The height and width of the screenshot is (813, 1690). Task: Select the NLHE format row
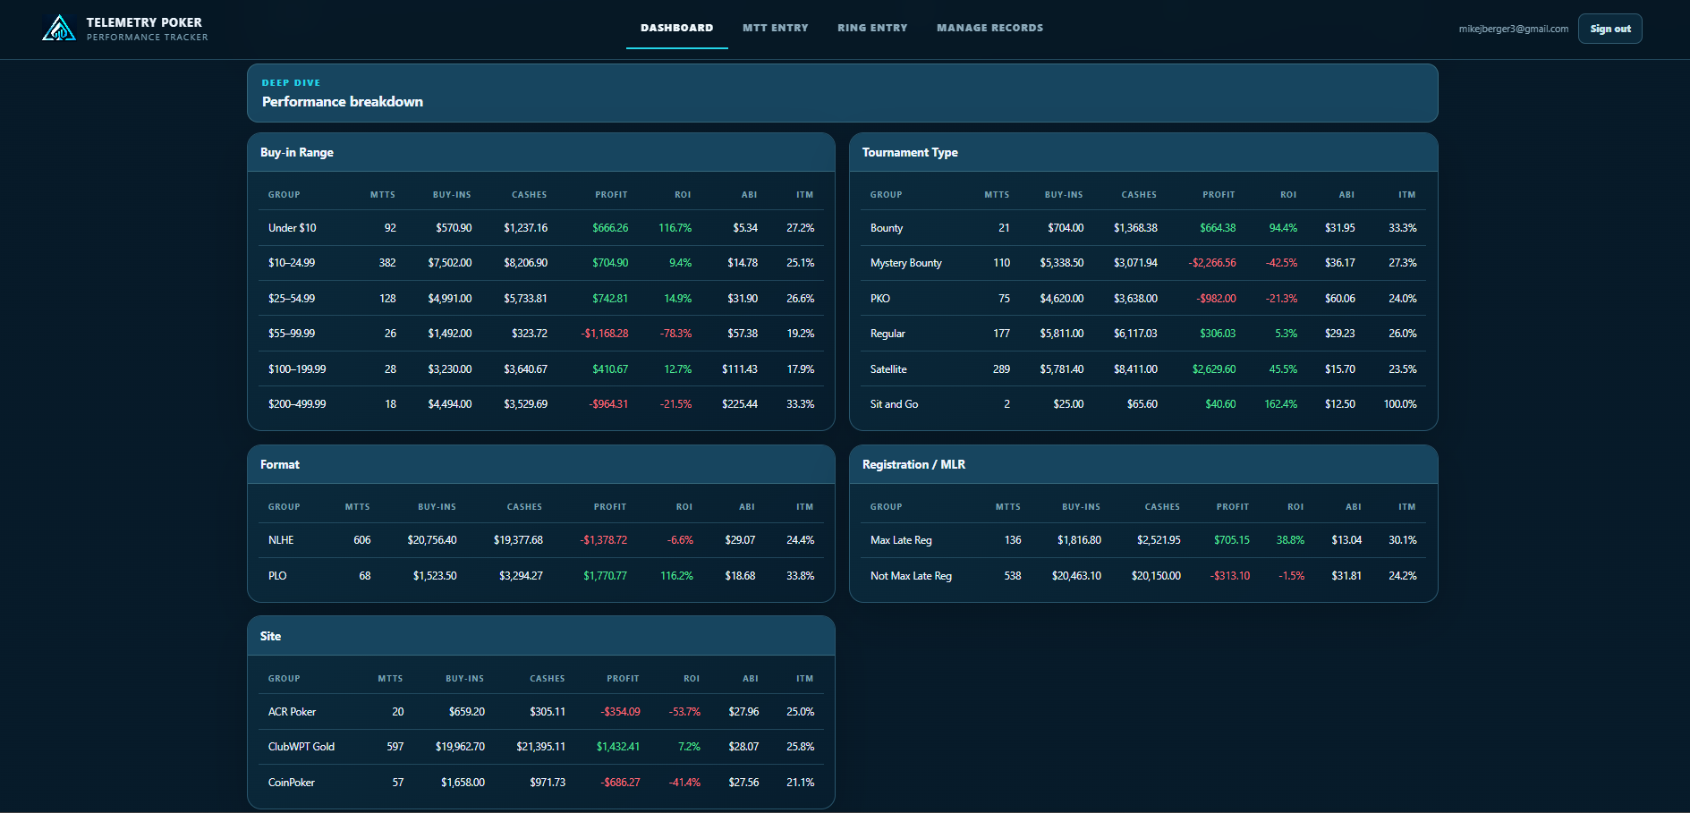(x=541, y=540)
